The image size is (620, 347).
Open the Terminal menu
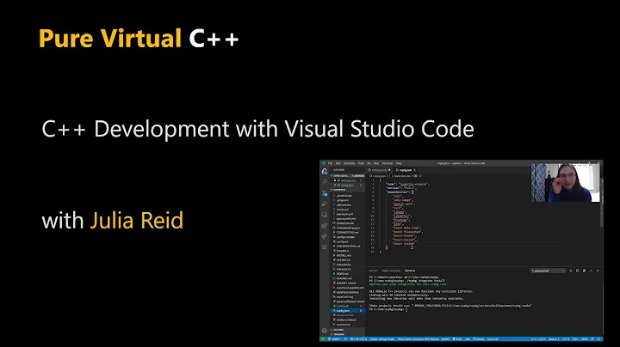(x=387, y=163)
